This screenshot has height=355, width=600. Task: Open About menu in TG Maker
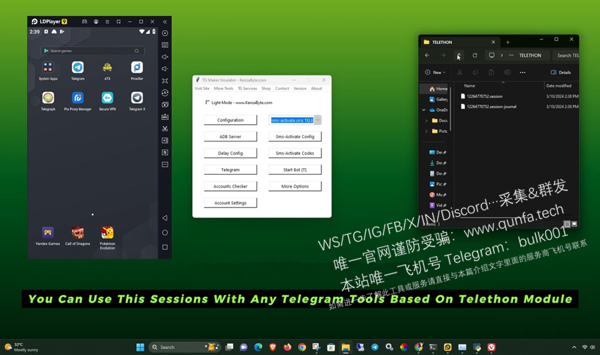(x=317, y=89)
